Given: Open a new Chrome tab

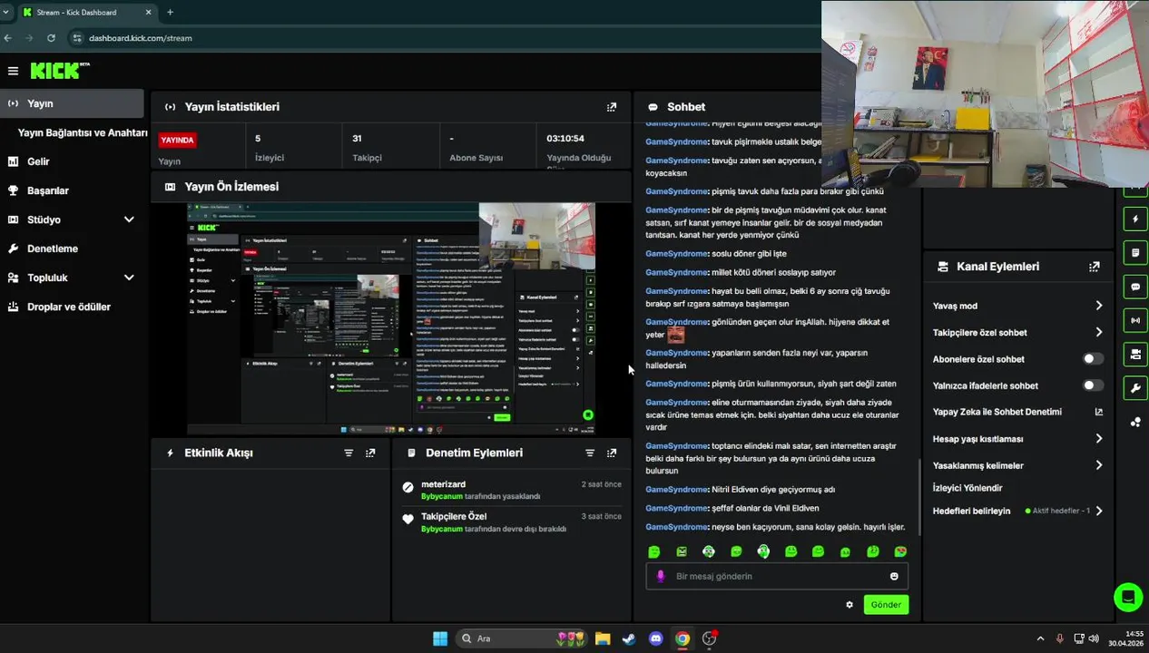Looking at the screenshot, I should point(170,12).
